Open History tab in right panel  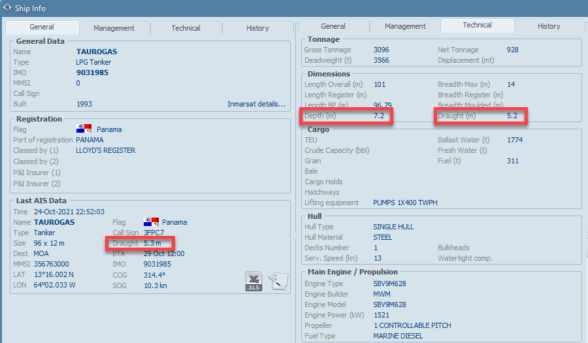(x=549, y=26)
